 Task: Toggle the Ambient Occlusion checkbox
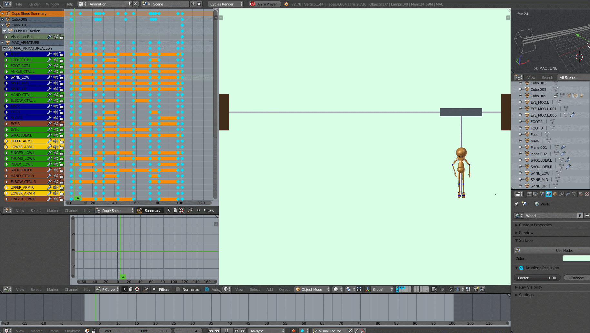(521, 268)
